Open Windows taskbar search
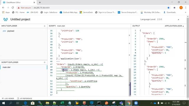189x106 pixels. pos(11,103)
